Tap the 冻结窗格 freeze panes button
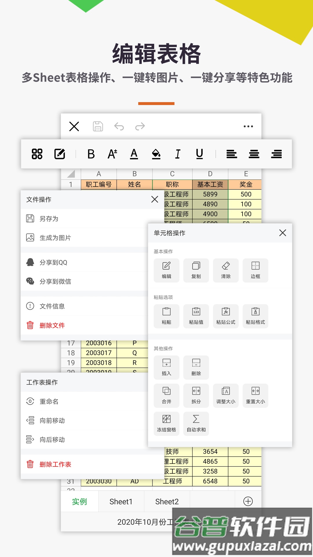This screenshot has height=557, width=313. 167,424
